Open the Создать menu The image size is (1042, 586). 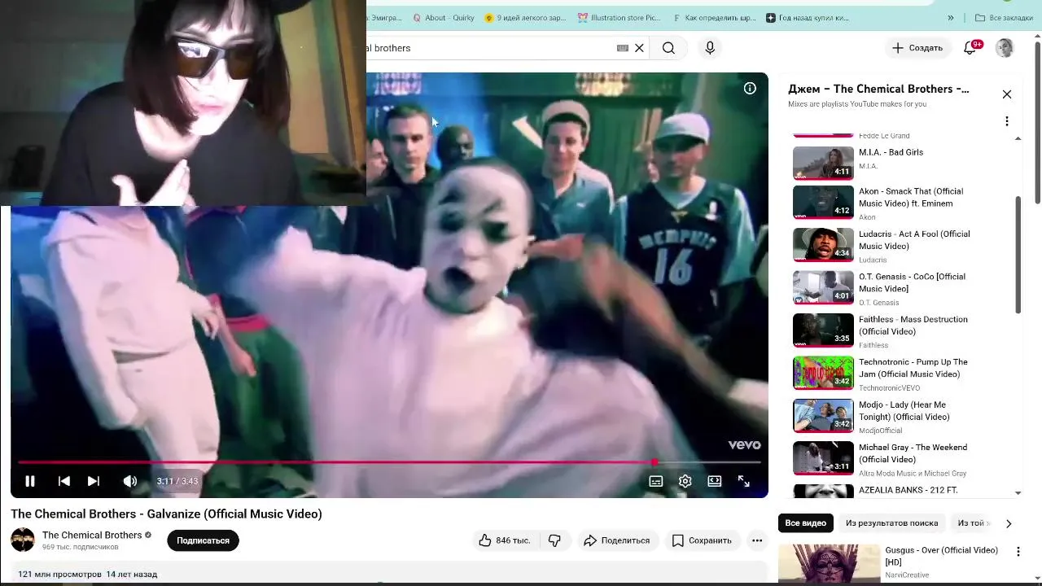917,48
